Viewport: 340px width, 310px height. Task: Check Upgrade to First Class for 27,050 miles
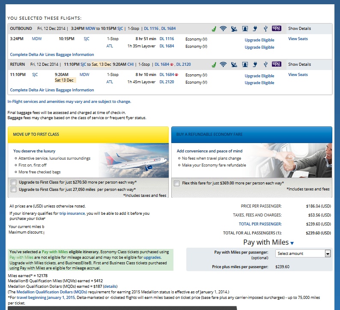pyautogui.click(x=14, y=189)
